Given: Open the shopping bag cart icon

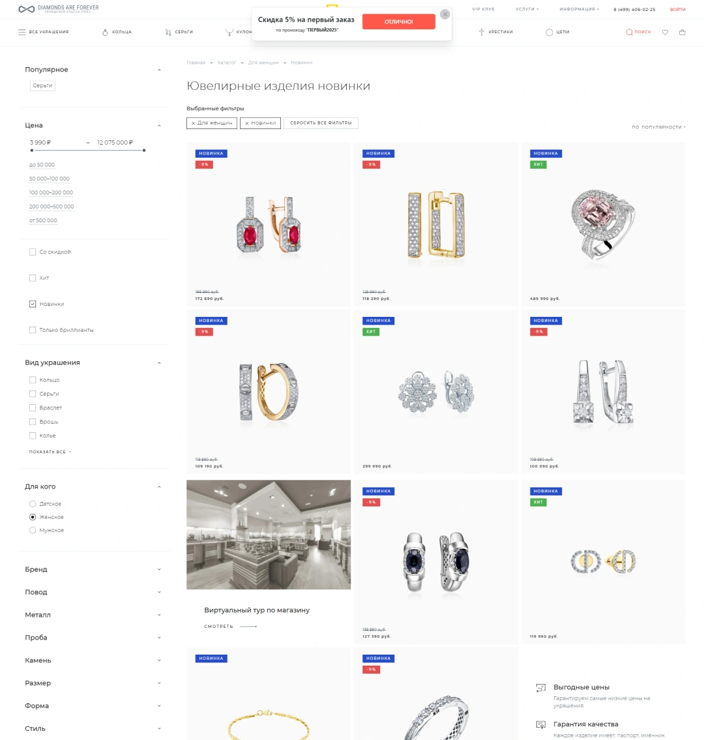Looking at the screenshot, I should click(682, 32).
